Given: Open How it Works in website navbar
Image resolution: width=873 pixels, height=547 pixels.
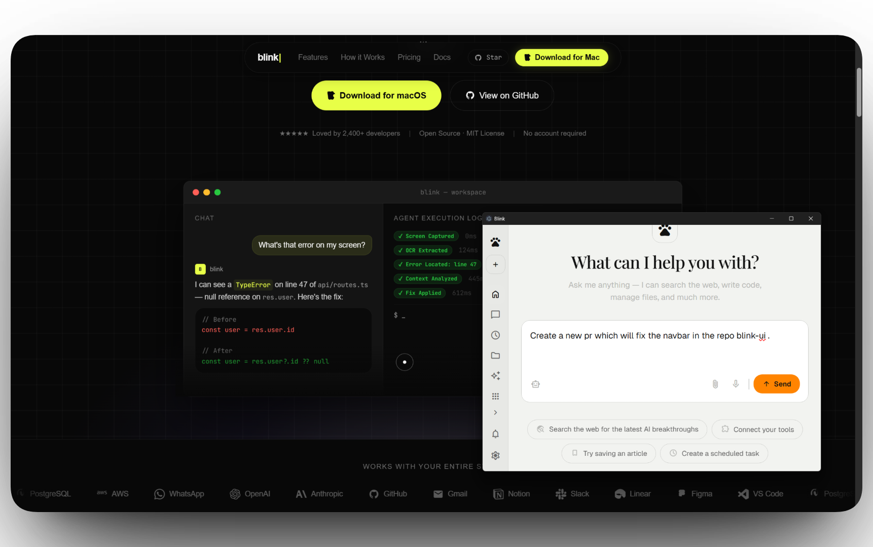Looking at the screenshot, I should (x=362, y=57).
